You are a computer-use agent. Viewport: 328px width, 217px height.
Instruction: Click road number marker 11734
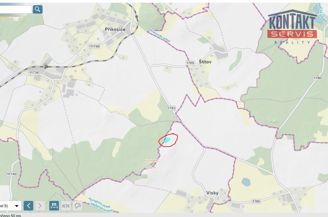(x=34, y=72)
